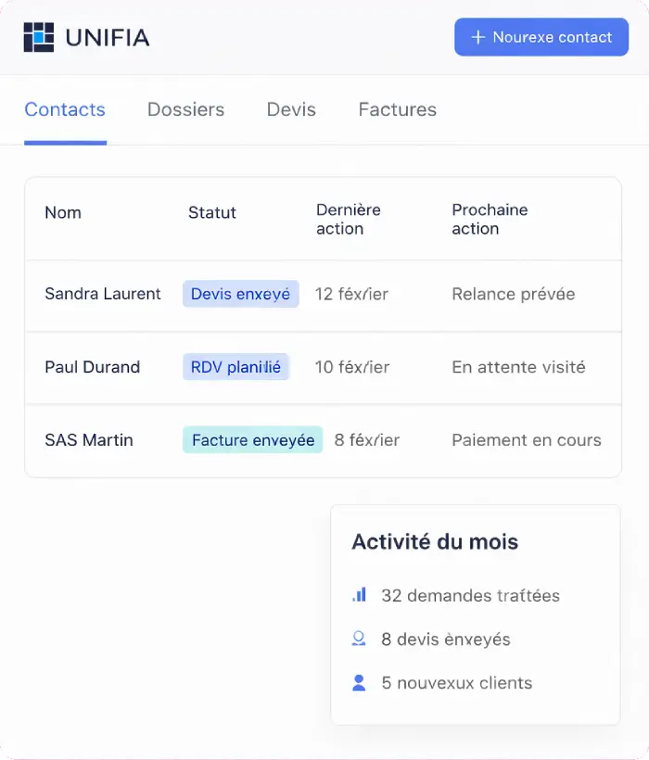This screenshot has width=649, height=760.
Task: Open the Paul Durand contact entry
Action: click(x=93, y=367)
